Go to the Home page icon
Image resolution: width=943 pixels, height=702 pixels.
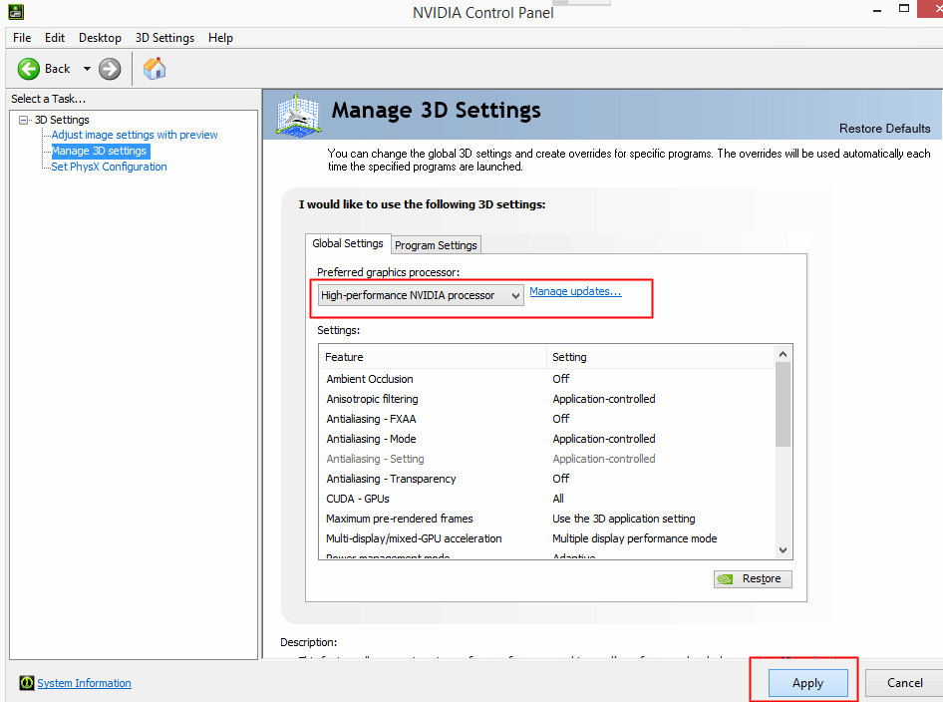tap(155, 69)
